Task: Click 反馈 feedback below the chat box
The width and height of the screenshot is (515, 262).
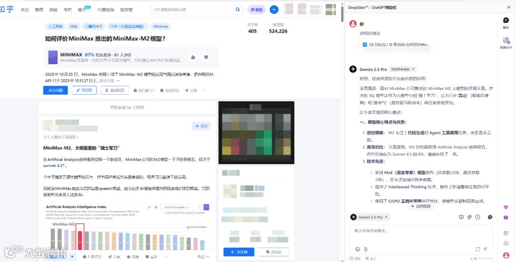Action: [355, 259]
